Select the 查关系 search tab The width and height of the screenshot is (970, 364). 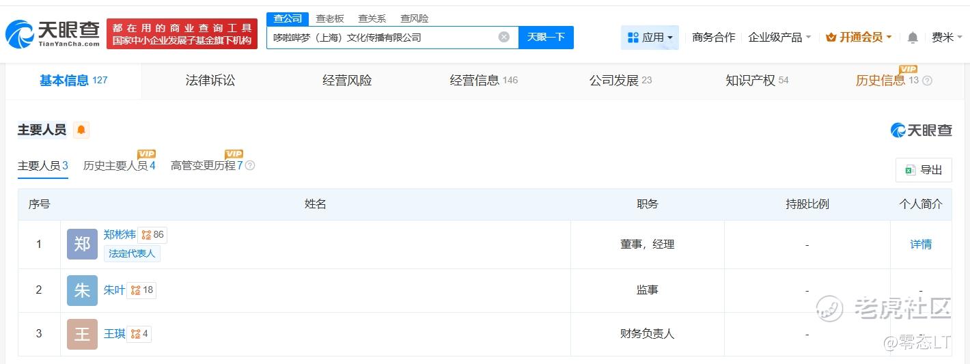pos(372,18)
